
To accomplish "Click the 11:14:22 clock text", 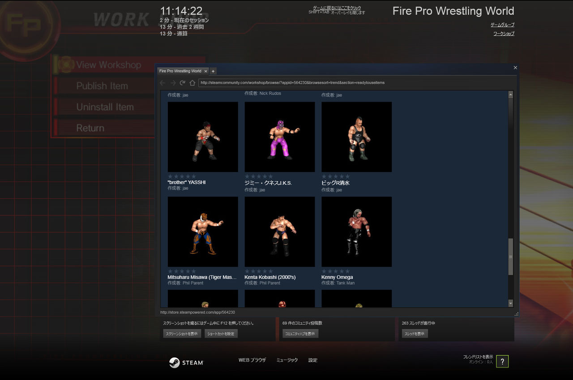I will coord(181,11).
